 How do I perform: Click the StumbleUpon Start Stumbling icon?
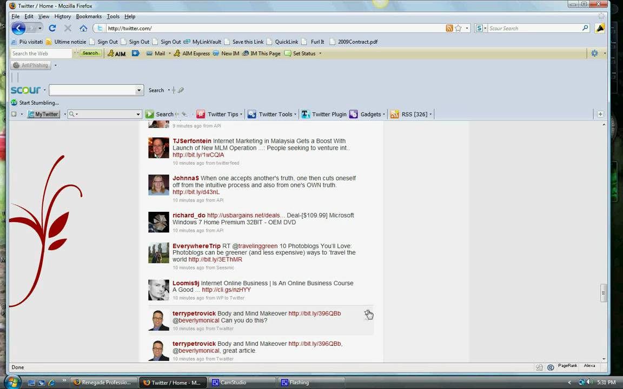pos(14,103)
